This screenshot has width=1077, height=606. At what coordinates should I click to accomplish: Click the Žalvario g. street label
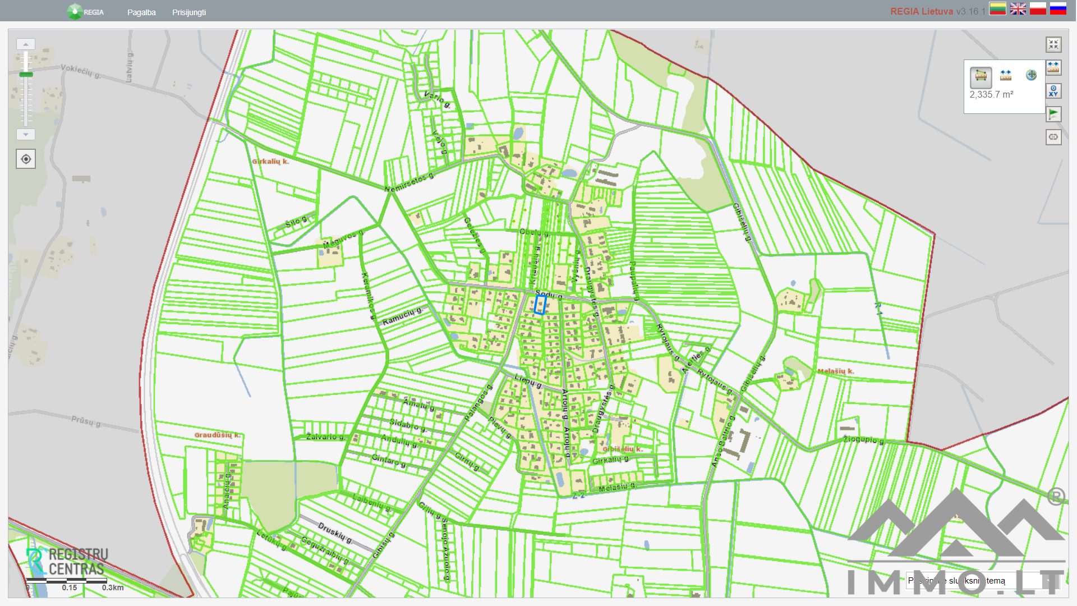pyautogui.click(x=325, y=437)
